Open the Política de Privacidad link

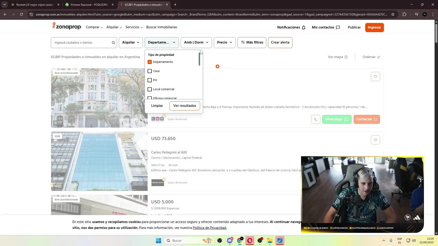pos(210,228)
